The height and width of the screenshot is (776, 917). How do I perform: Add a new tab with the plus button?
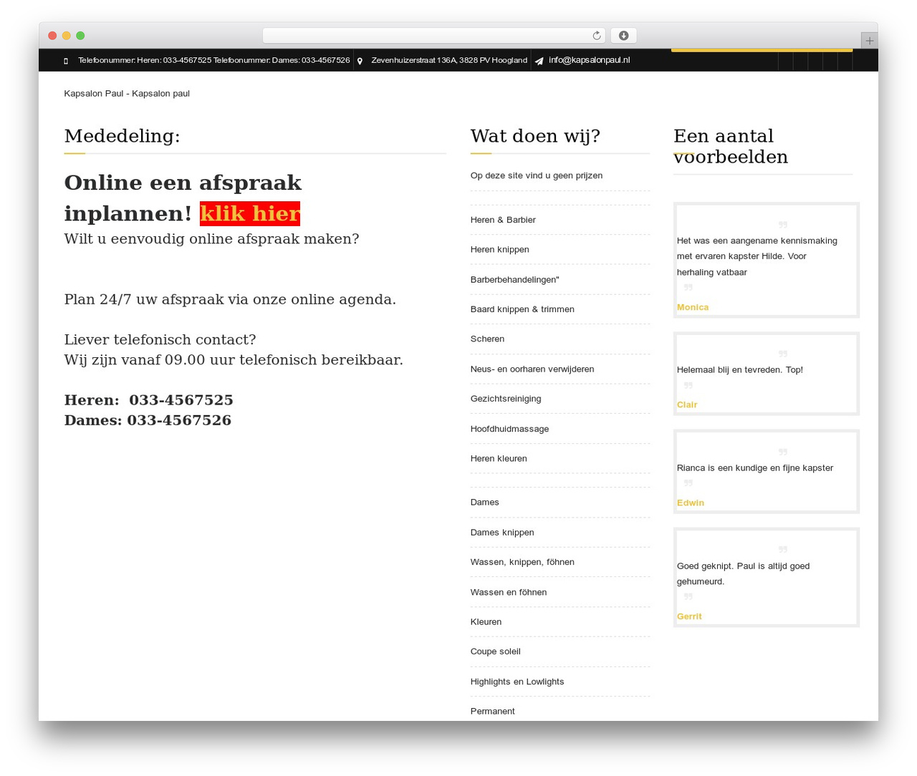tap(869, 41)
